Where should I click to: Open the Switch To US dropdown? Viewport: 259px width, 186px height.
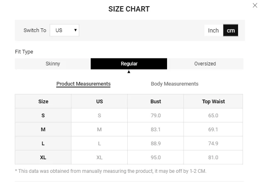click(x=64, y=30)
